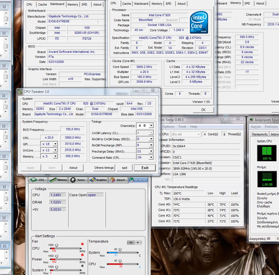
Task: Click the Frequency 3899.92MHz field in Core Temp
Action: (x=206, y=169)
